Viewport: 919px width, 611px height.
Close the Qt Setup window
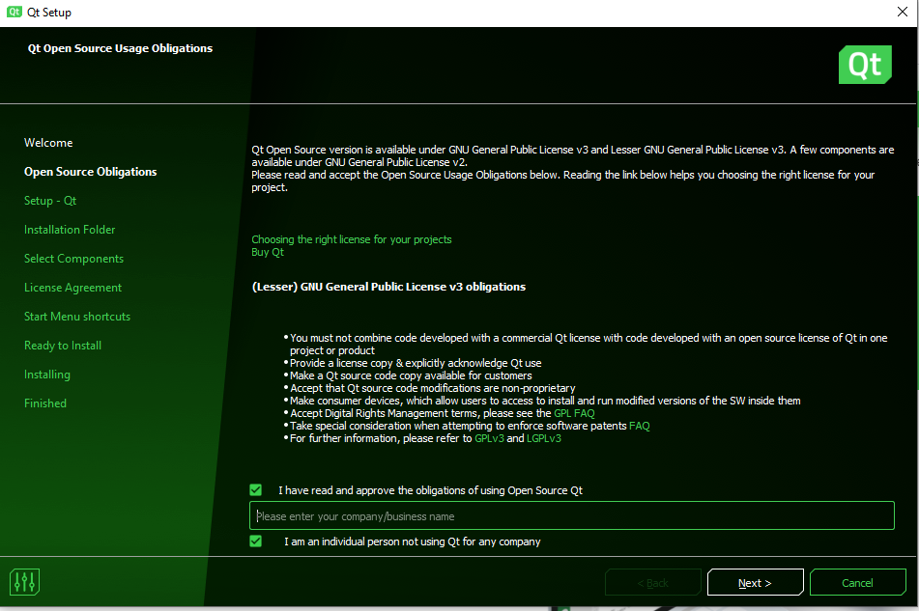(x=903, y=12)
